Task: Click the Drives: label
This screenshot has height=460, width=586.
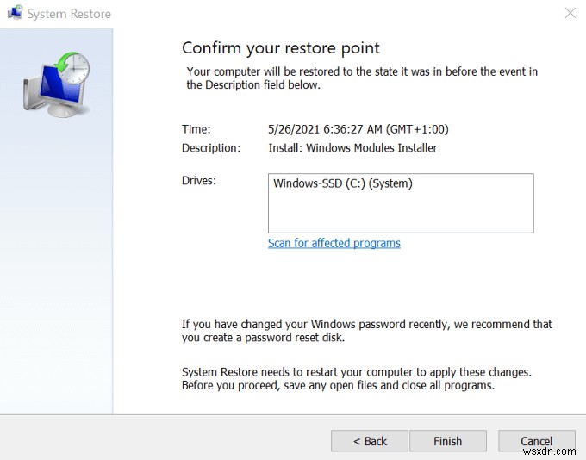Action: point(199,181)
